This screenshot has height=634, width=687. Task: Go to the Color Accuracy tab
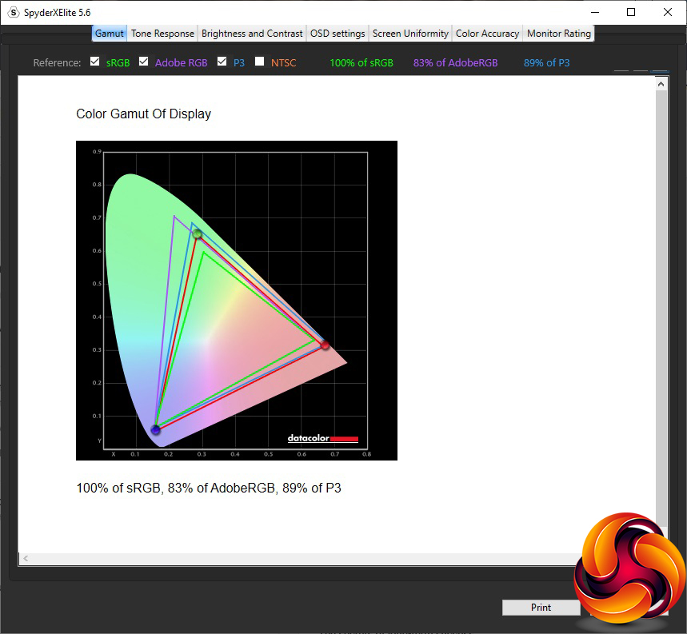tap(487, 34)
